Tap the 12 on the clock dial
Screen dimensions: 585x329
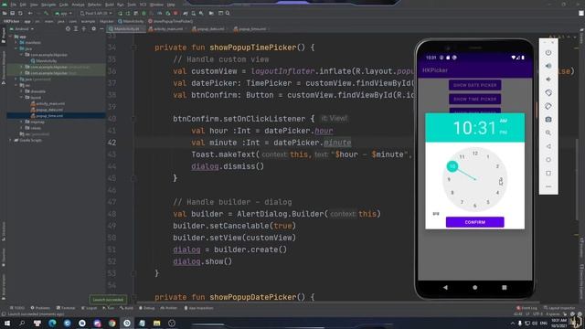point(475,154)
